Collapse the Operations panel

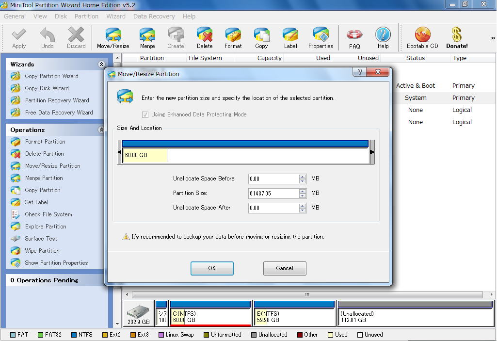point(101,130)
